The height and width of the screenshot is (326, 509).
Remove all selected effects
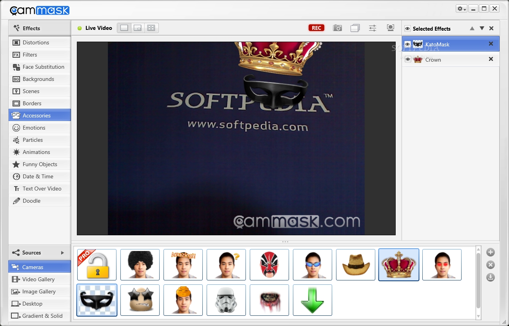pos(491,28)
